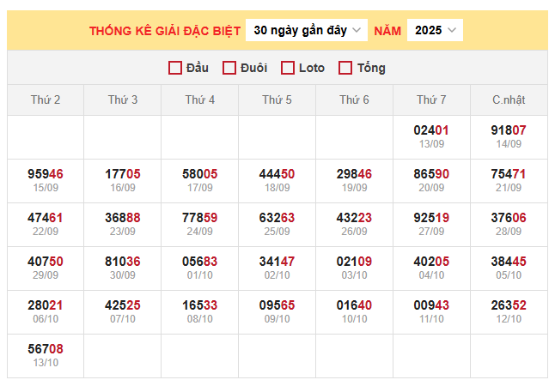The image size is (555, 386).
Task: Click the Thứ 7 column header
Action: [431, 100]
